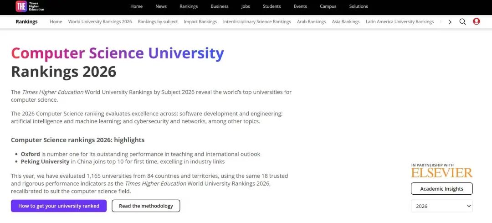
Task: Click the italic Times Higher Education text in the first paragraph
Action: click(x=53, y=92)
